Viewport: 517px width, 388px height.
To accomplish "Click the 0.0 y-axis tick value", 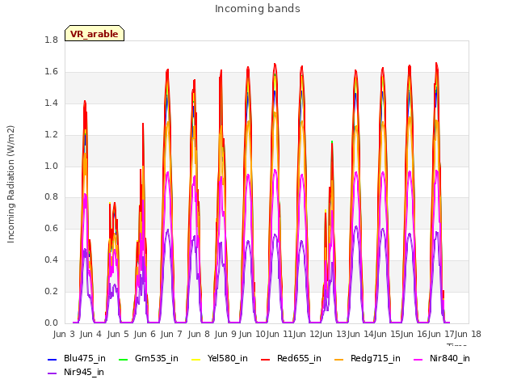I will 51,323.
